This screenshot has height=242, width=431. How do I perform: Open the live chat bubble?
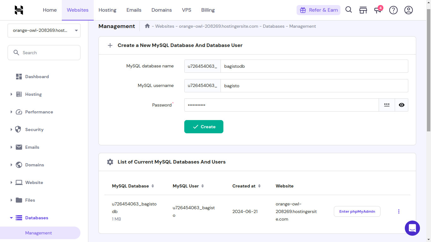tap(412, 228)
